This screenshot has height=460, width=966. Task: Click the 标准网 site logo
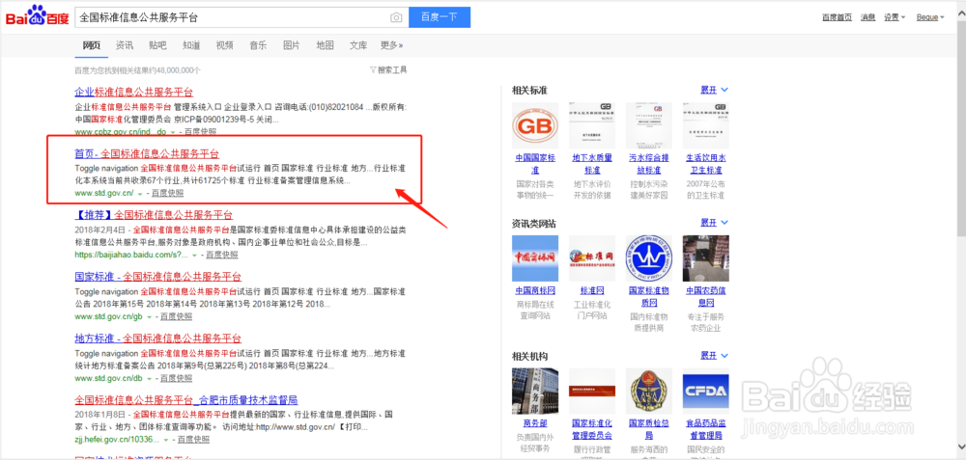(592, 258)
